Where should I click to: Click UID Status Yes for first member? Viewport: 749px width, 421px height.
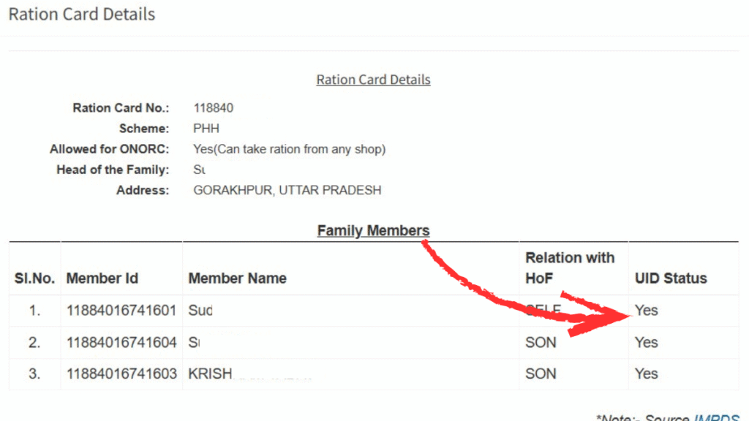(x=647, y=311)
